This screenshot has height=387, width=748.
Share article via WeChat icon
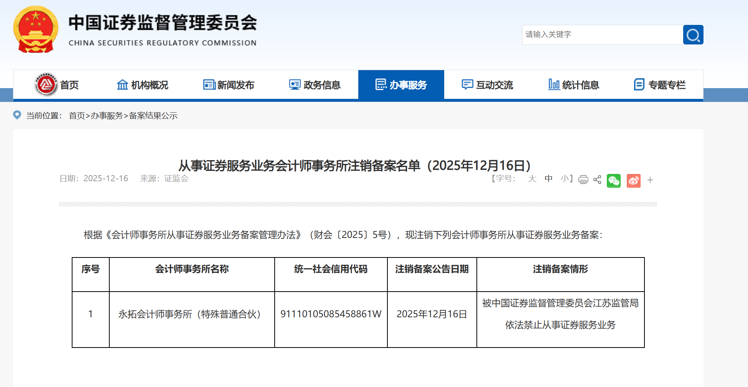point(613,180)
